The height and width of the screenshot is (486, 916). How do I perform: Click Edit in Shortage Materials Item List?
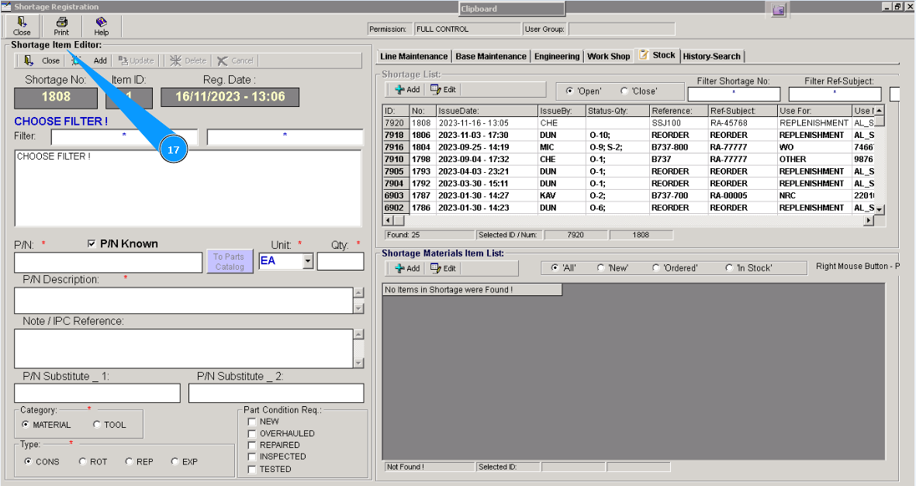point(443,268)
